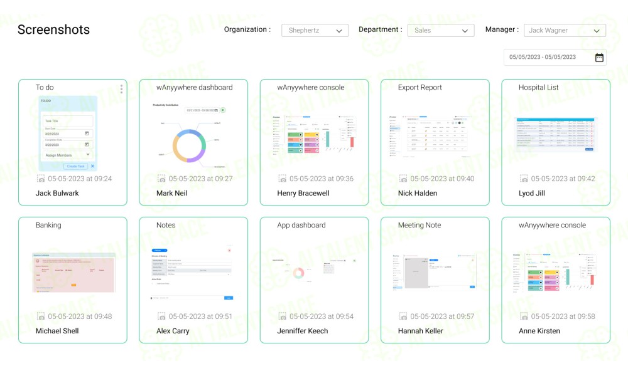Click camera icon beside 05-05-2023 at 09:24
Image resolution: width=628 pixels, height=376 pixels.
(41, 179)
